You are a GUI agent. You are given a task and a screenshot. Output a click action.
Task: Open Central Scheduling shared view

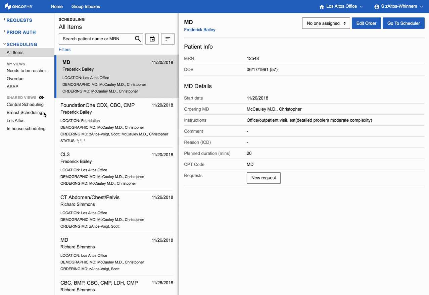point(25,104)
